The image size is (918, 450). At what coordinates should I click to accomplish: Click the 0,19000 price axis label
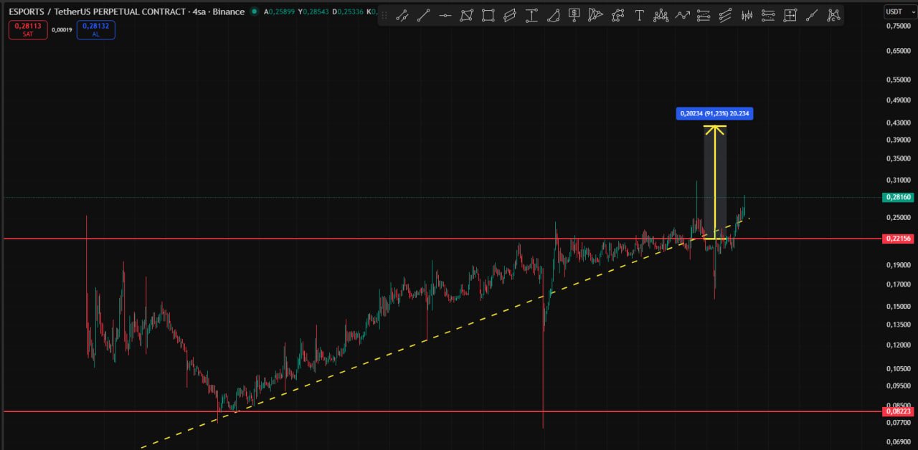pos(898,265)
